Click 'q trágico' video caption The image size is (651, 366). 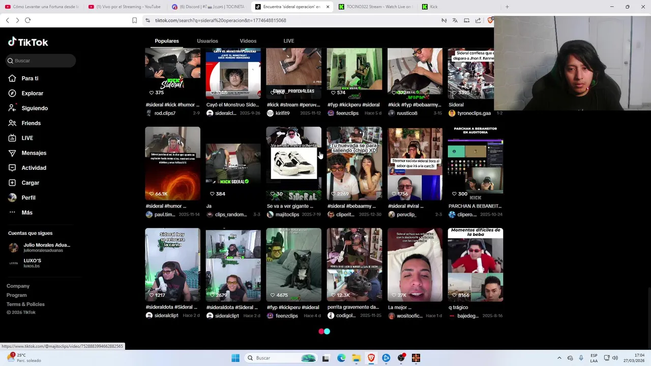(x=458, y=307)
